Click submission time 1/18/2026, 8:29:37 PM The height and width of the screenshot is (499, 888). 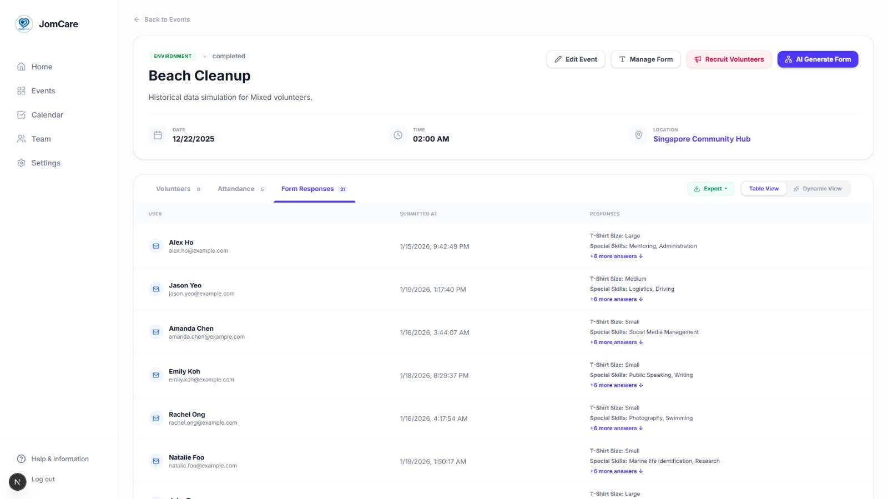(x=434, y=376)
